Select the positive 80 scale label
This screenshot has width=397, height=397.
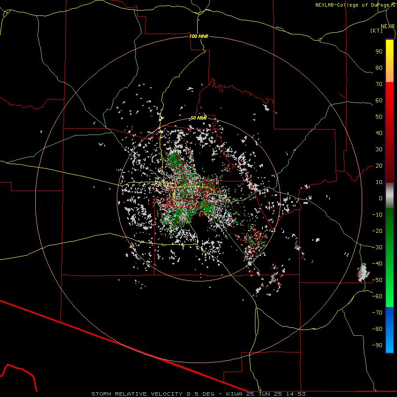click(379, 68)
